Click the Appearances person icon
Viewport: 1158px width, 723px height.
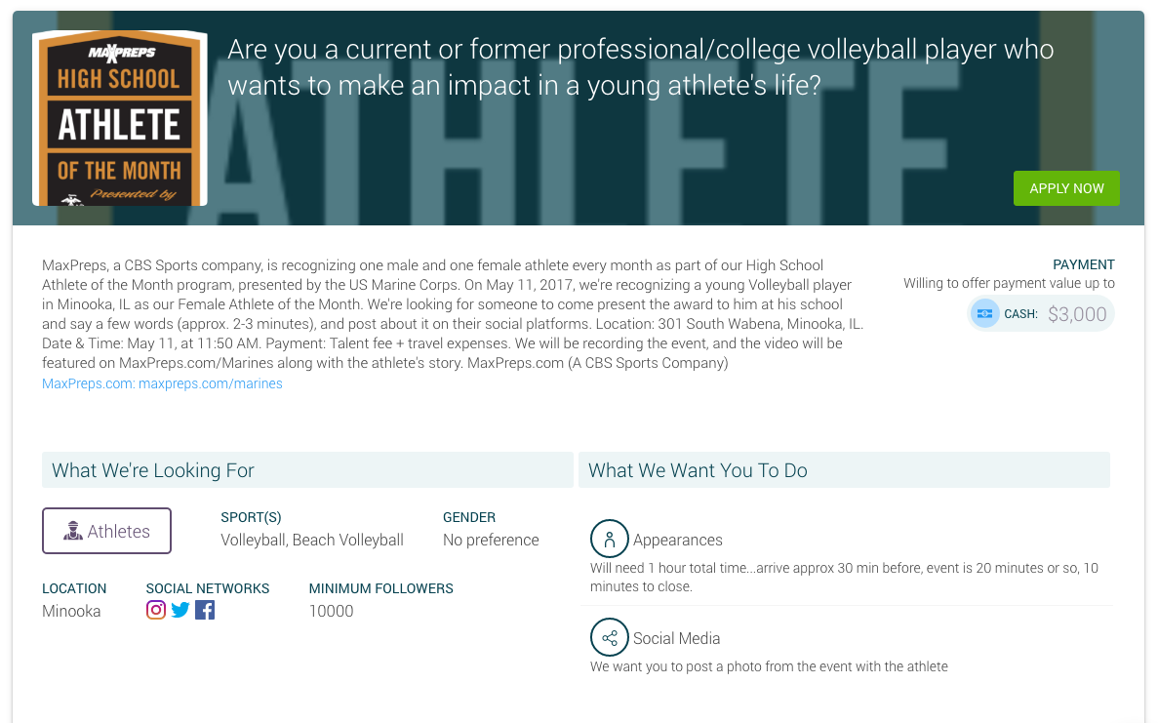[610, 539]
